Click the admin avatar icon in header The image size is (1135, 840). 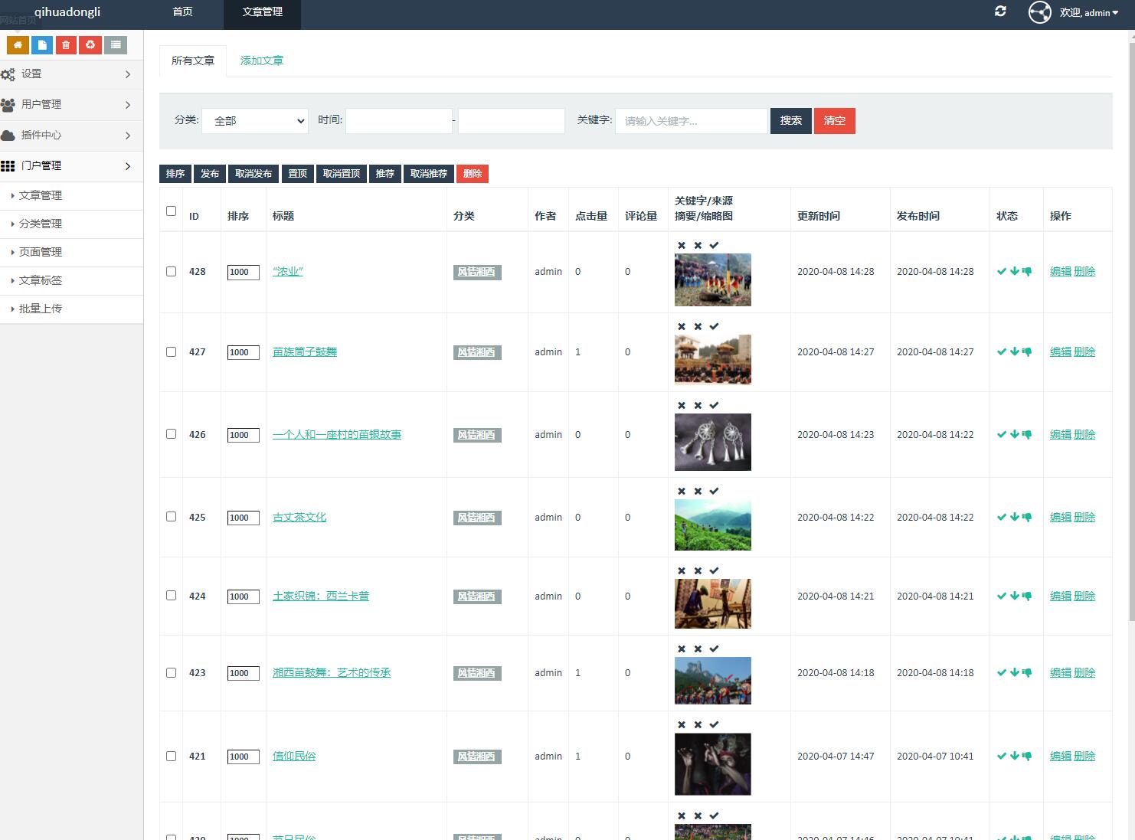[x=1039, y=12]
